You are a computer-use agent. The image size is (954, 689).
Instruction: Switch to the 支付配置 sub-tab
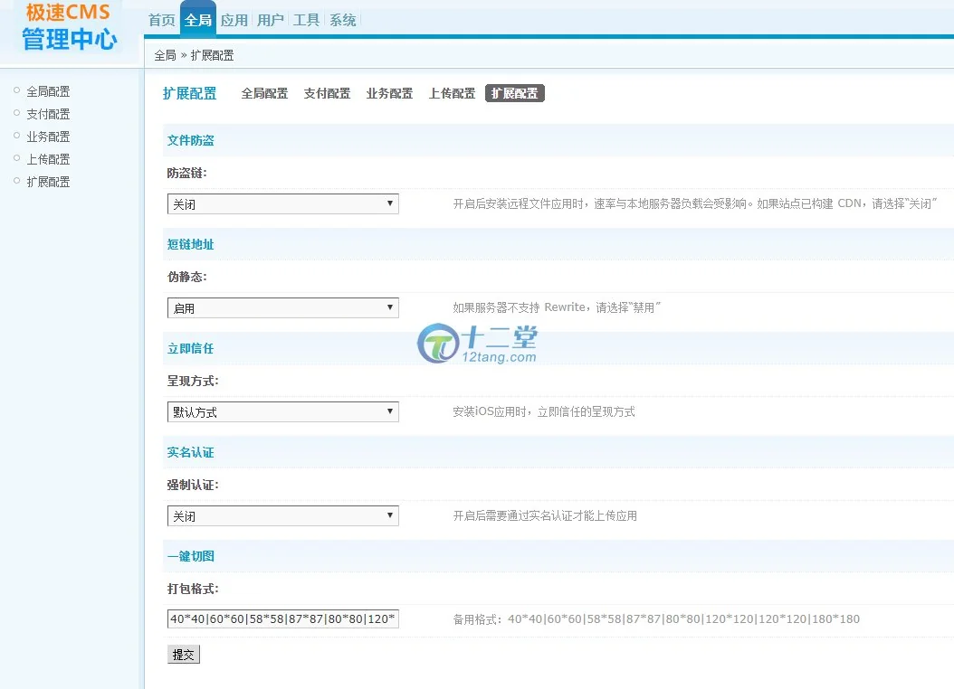[x=327, y=93]
